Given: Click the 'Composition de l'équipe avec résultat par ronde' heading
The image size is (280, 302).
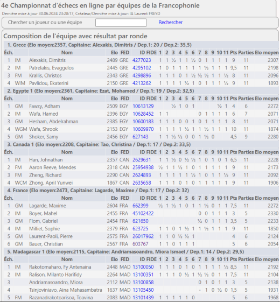Looking at the screenshot, I should pyautogui.click(x=75, y=36).
